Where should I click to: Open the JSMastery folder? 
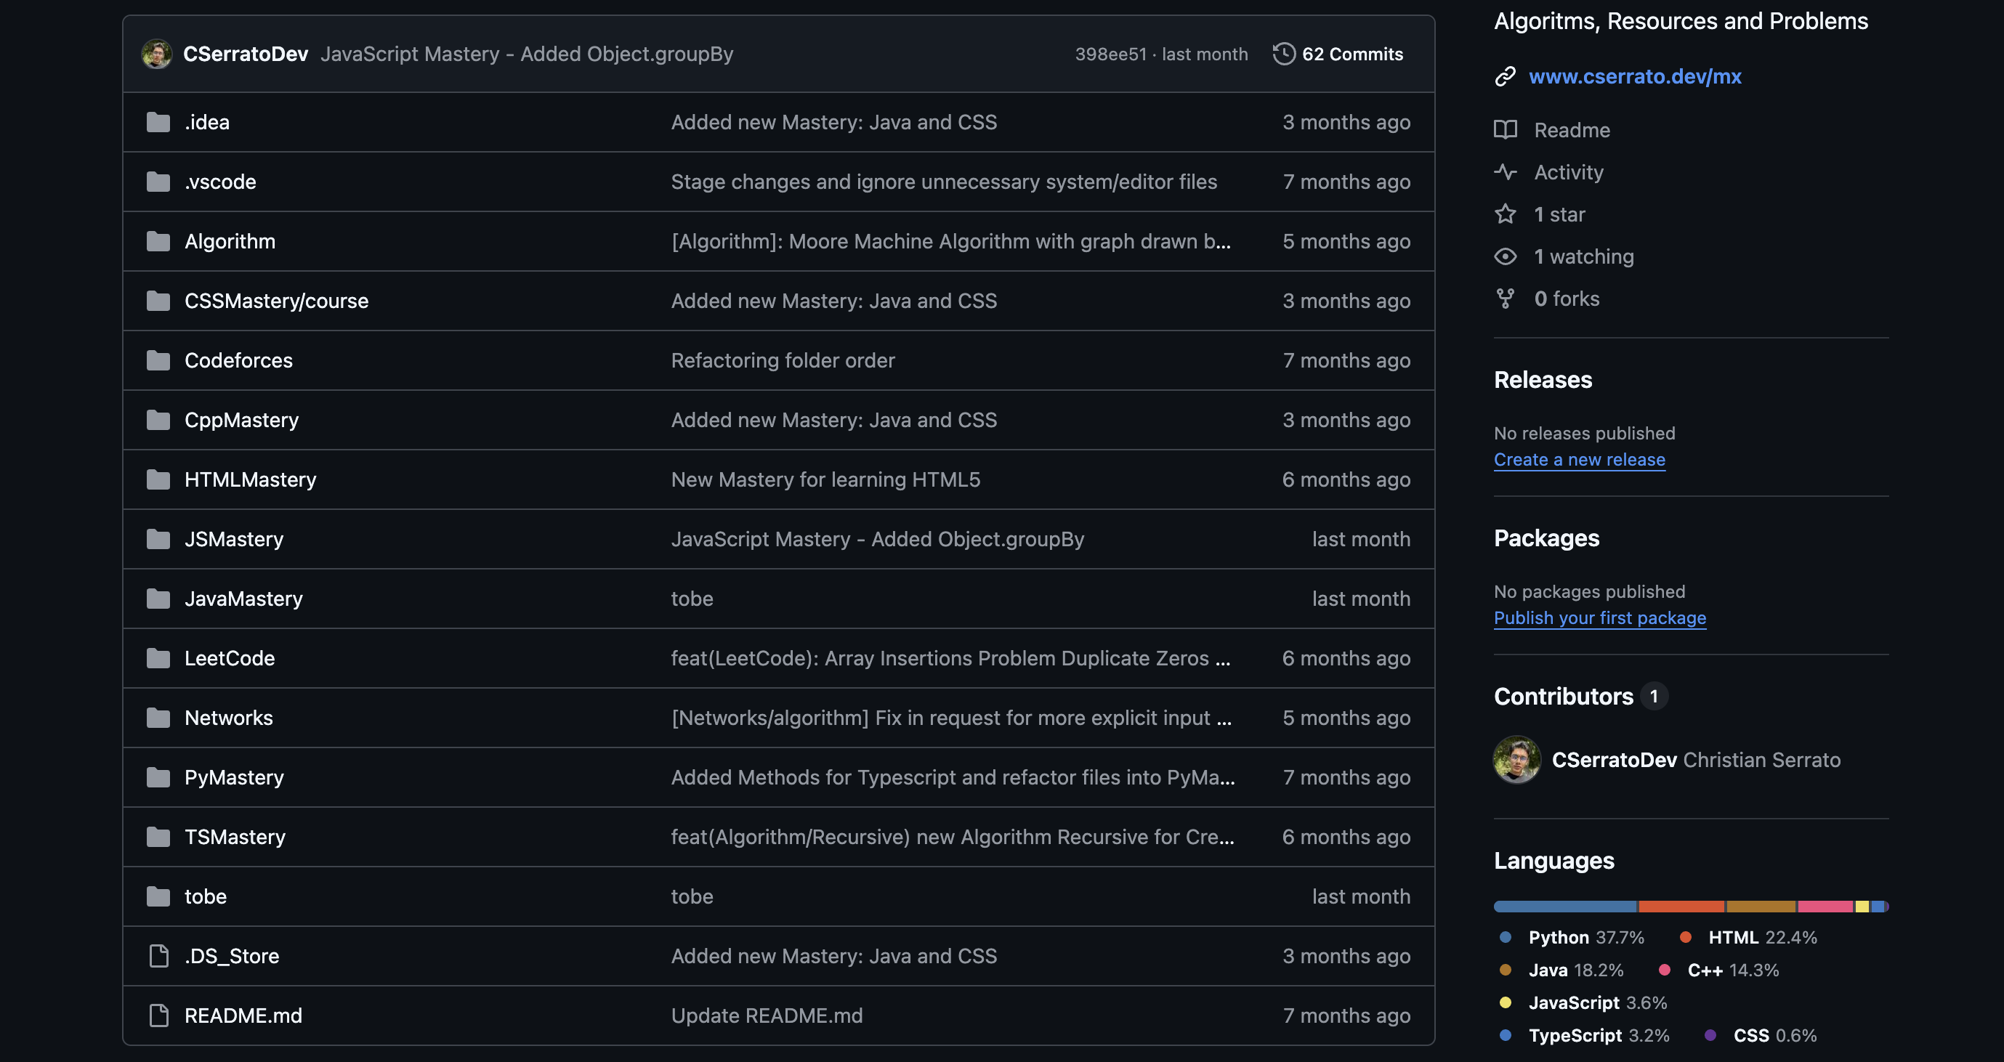click(x=233, y=539)
